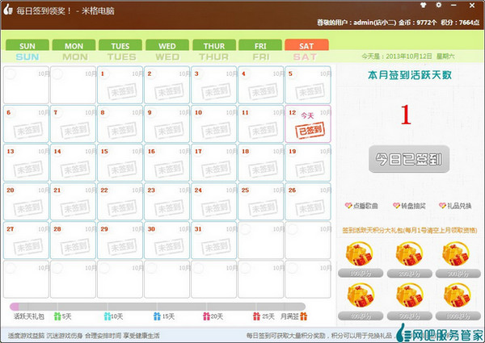
Task: Click the date text 2013年10月12日 星期六
Action: point(420,56)
